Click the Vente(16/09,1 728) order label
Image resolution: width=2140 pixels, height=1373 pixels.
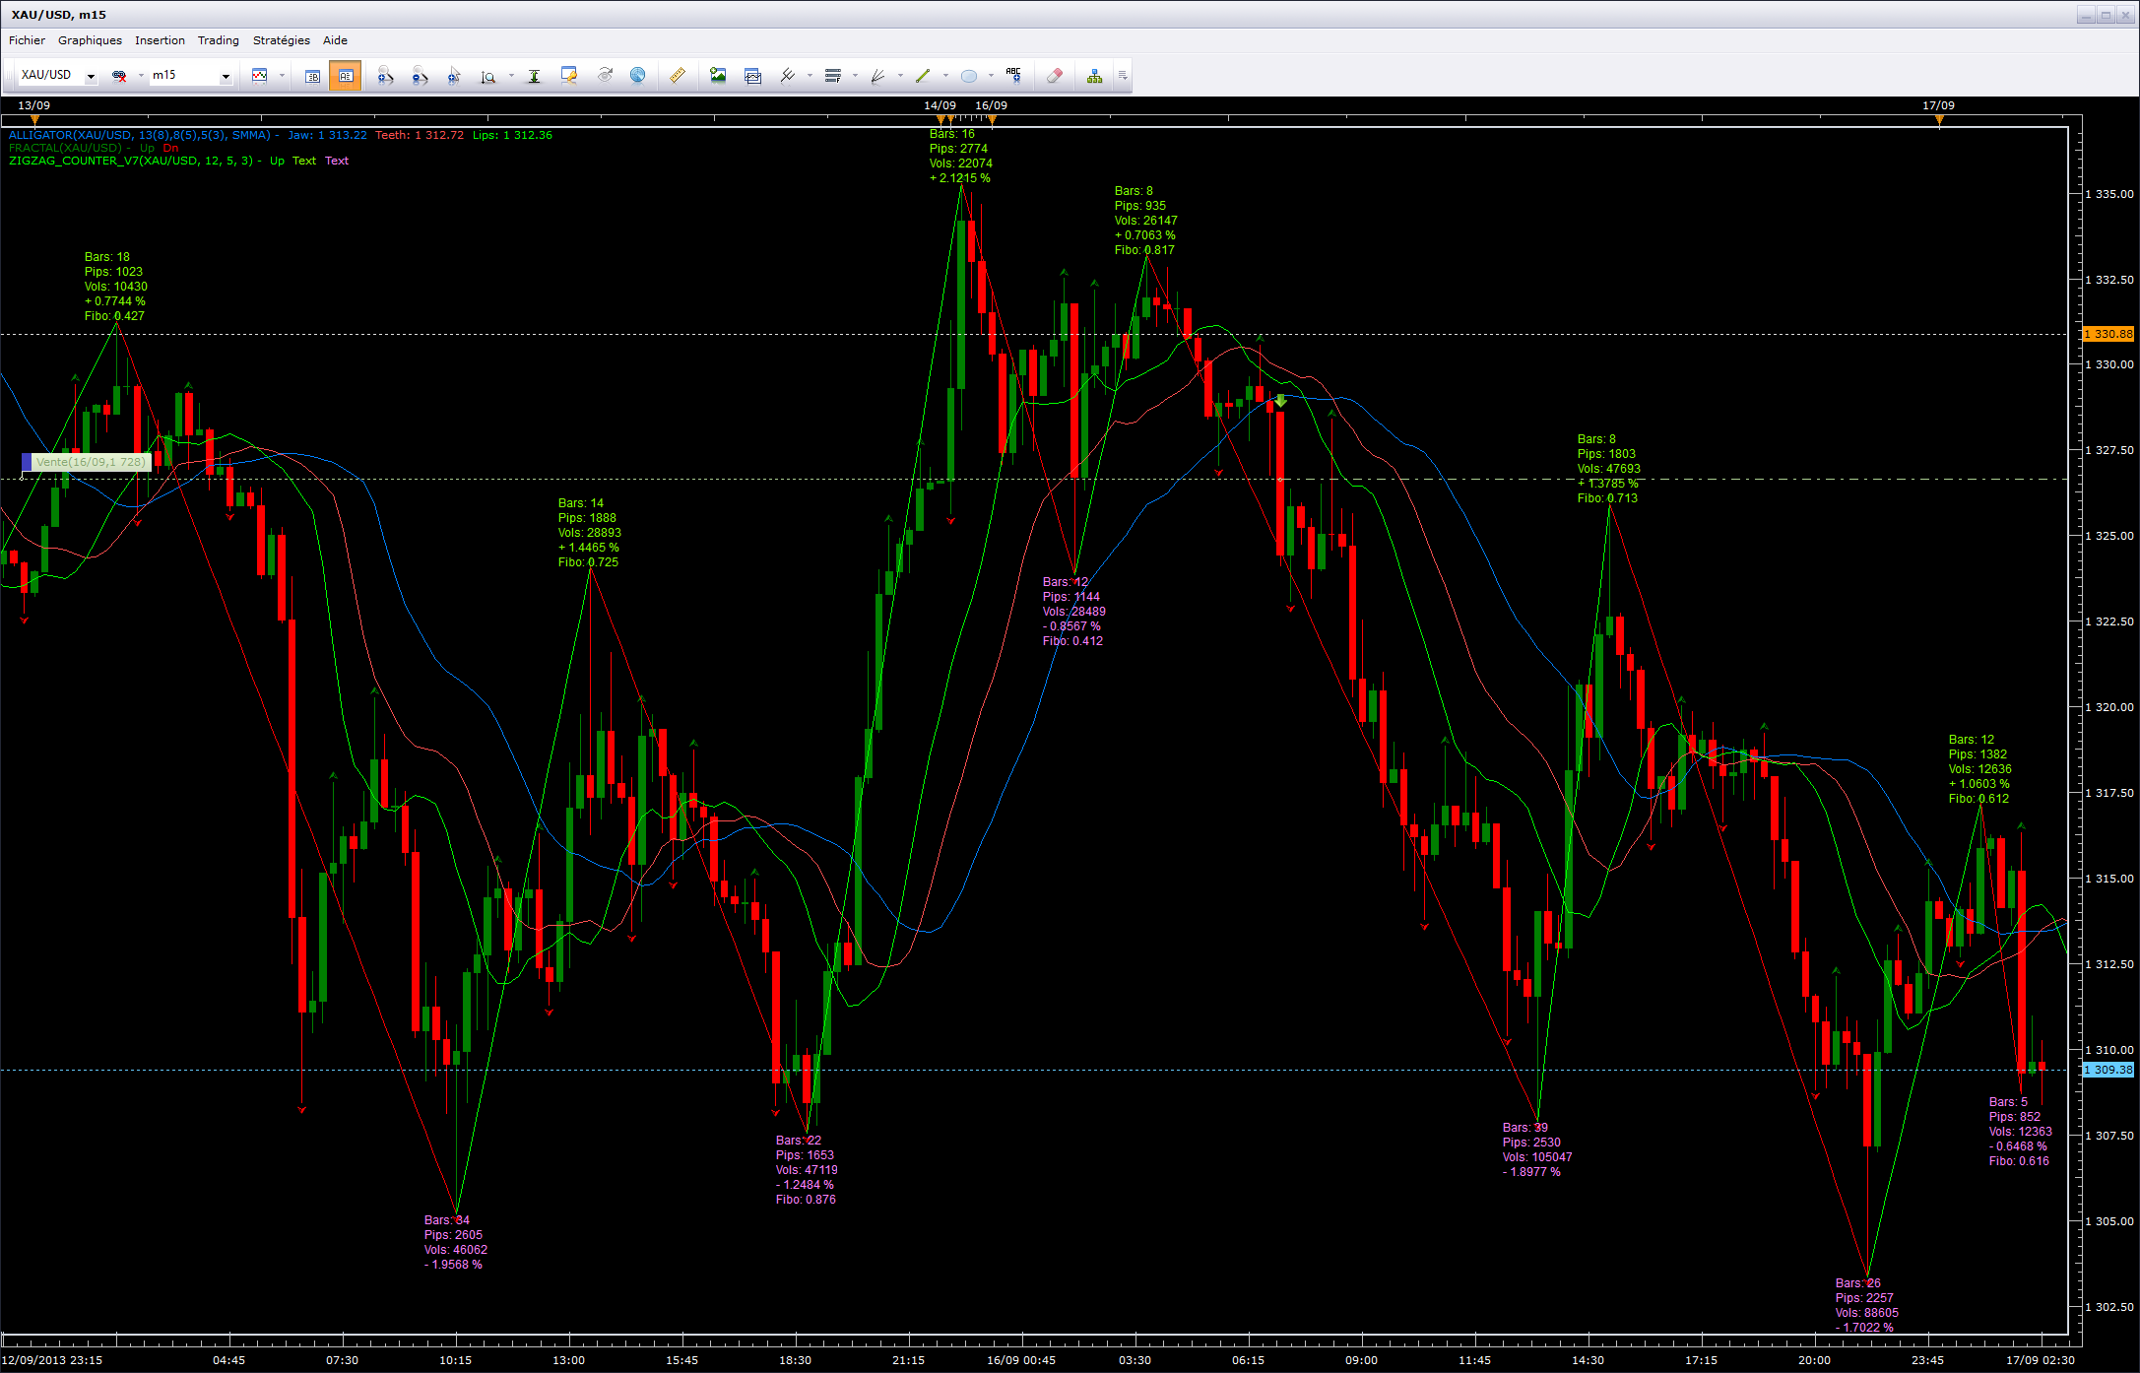91,462
